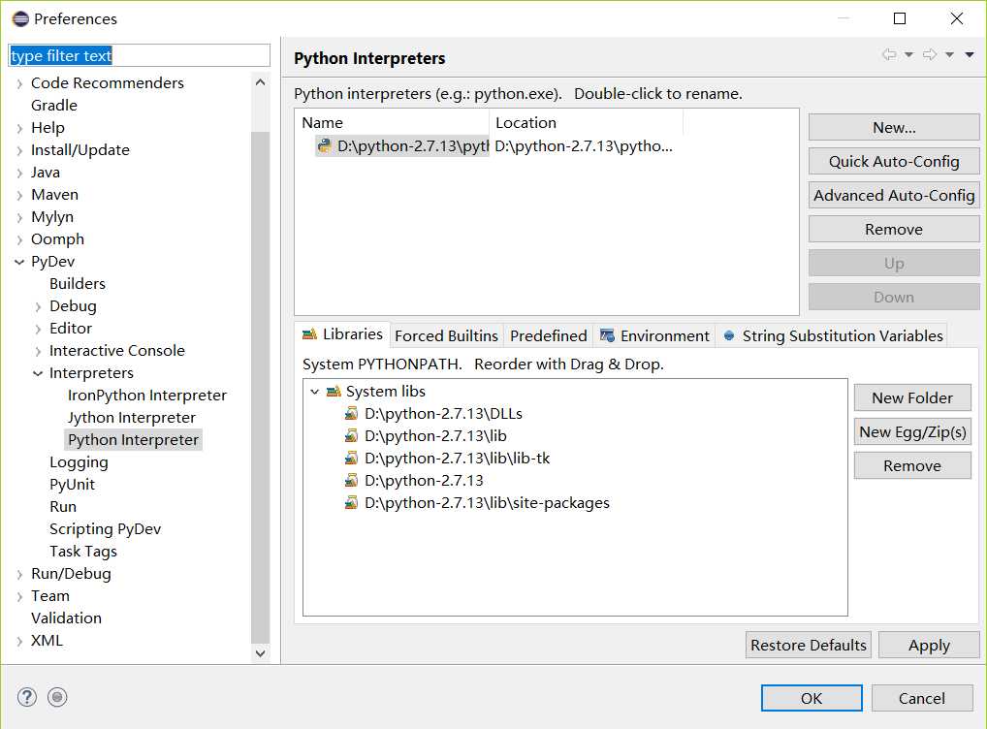The image size is (987, 729).
Task: Collapse the PyDev tree node
Action: click(19, 262)
